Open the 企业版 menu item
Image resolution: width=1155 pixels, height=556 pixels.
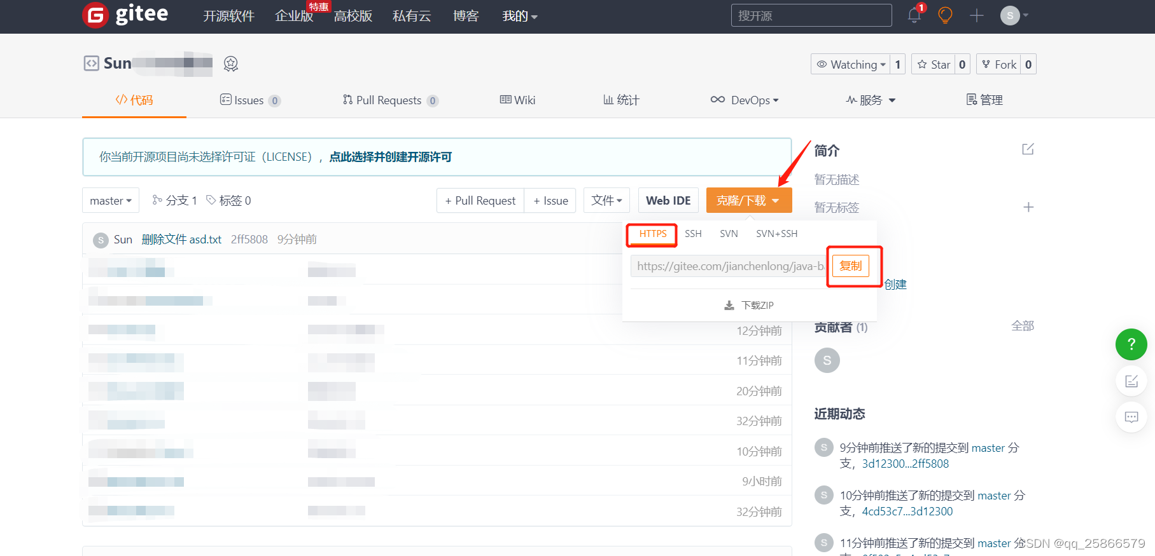(294, 16)
